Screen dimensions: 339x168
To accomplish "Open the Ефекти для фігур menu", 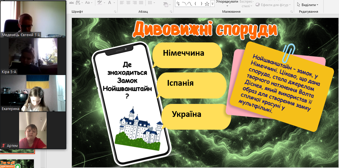I will coord(273,5).
